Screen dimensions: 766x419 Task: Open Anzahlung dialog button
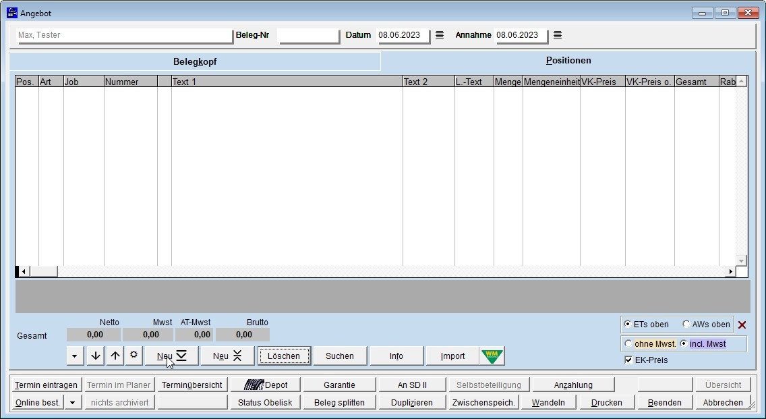[573, 385]
